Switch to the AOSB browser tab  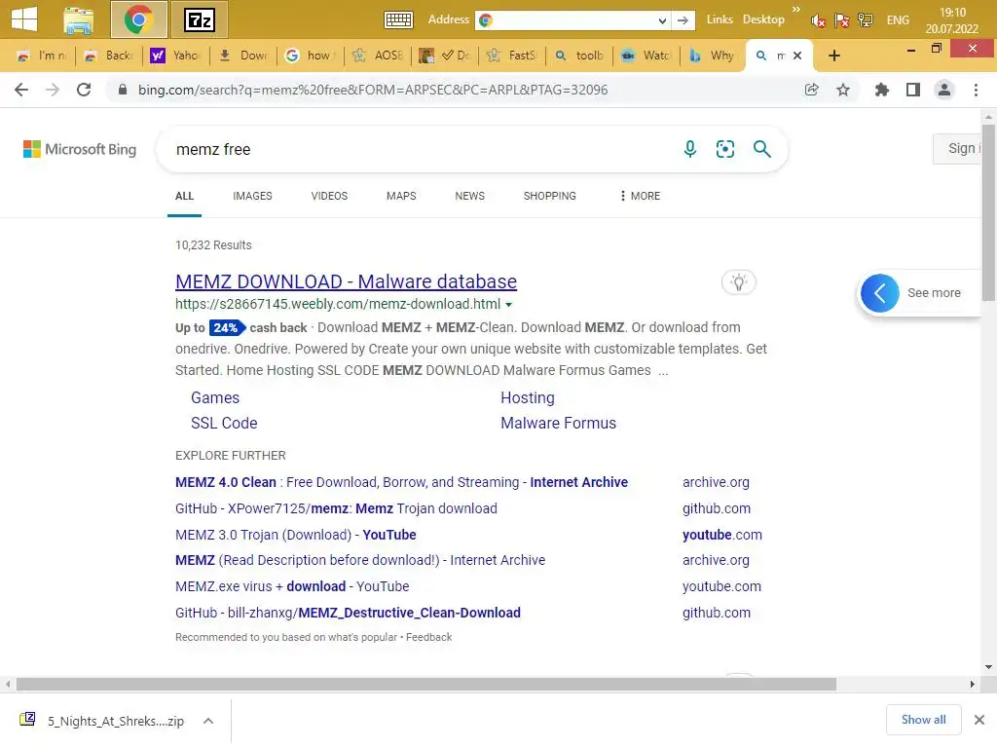tap(379, 56)
